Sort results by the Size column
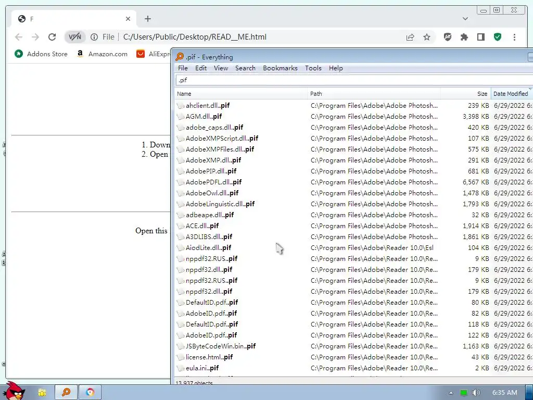Screen dimensions: 533x400 pos(466,94)
